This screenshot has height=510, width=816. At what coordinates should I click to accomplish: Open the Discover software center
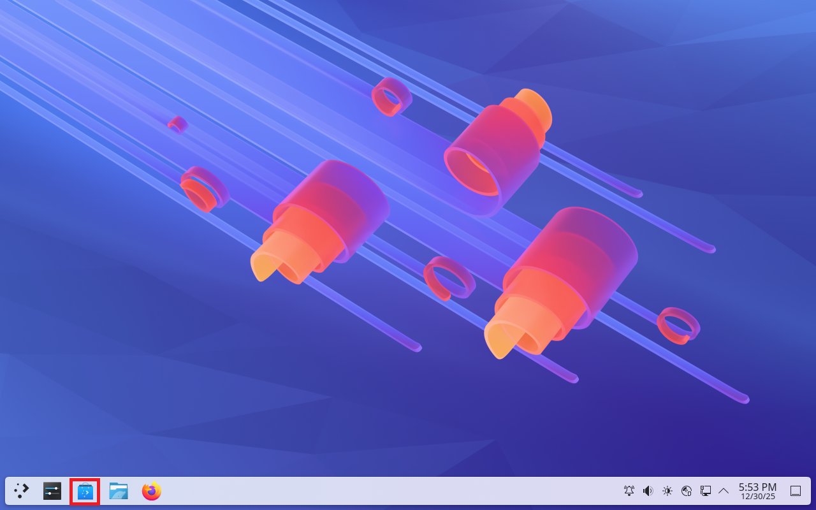click(x=85, y=492)
